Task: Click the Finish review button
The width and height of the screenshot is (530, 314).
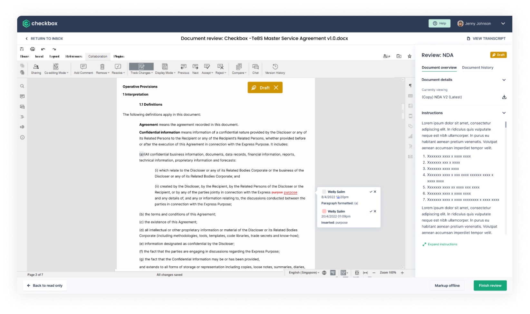Action: (490, 285)
